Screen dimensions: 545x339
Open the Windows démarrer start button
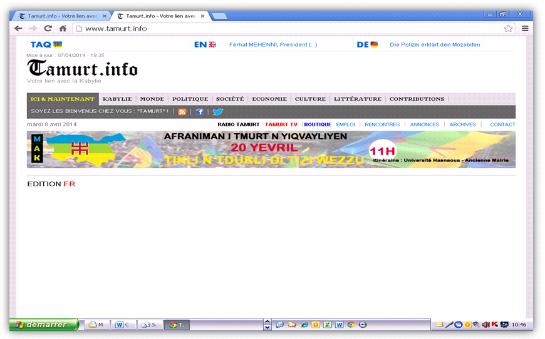pyautogui.click(x=44, y=325)
